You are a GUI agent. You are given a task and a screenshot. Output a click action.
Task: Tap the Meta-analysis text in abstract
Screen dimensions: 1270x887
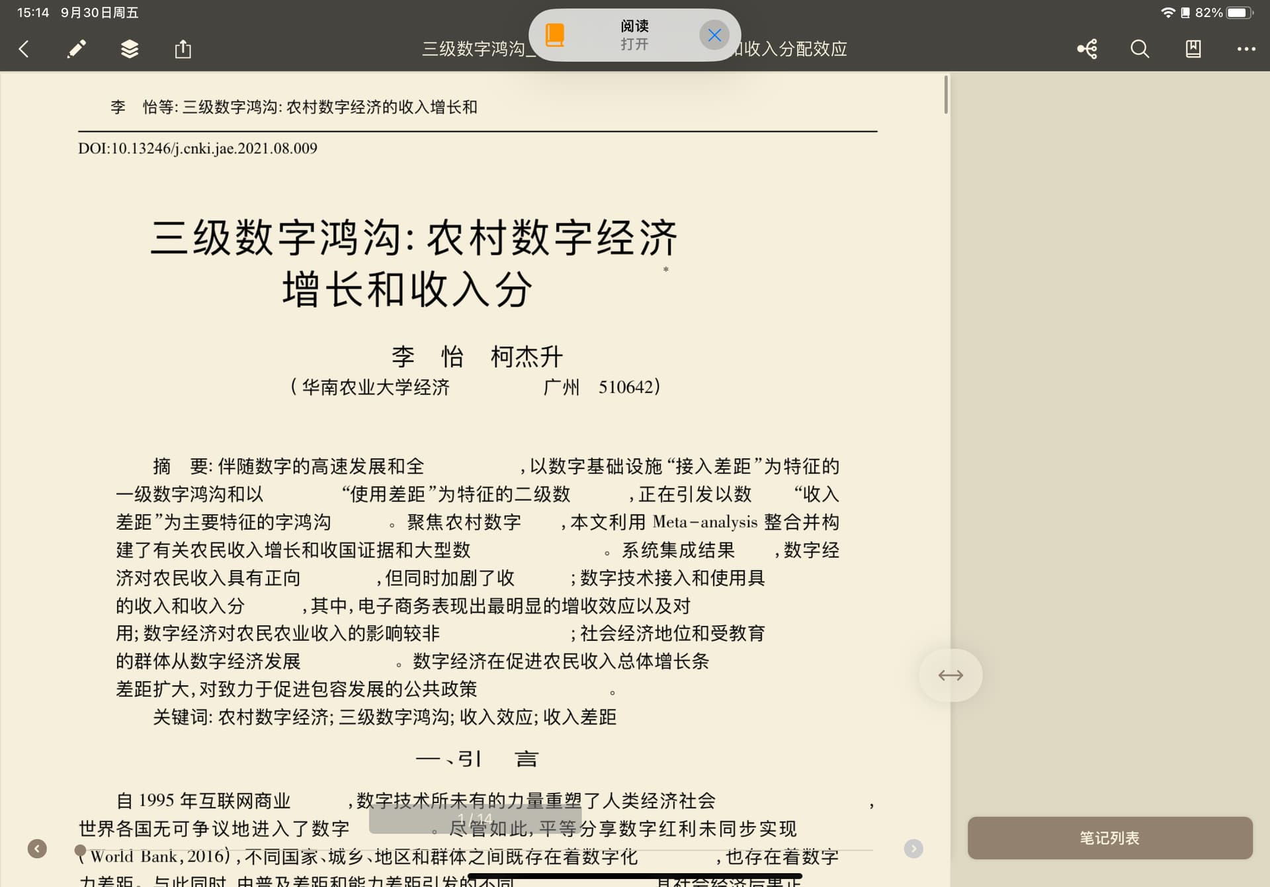click(705, 522)
